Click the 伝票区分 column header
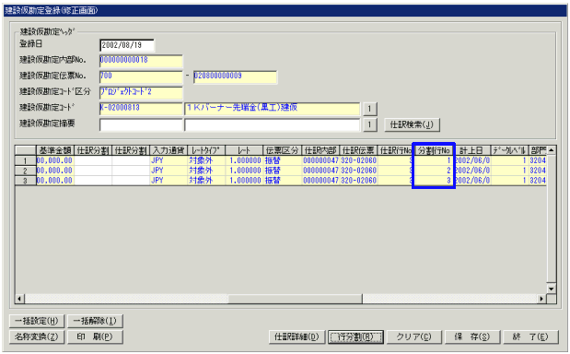Image resolution: width=570 pixels, height=354 pixels. point(283,150)
